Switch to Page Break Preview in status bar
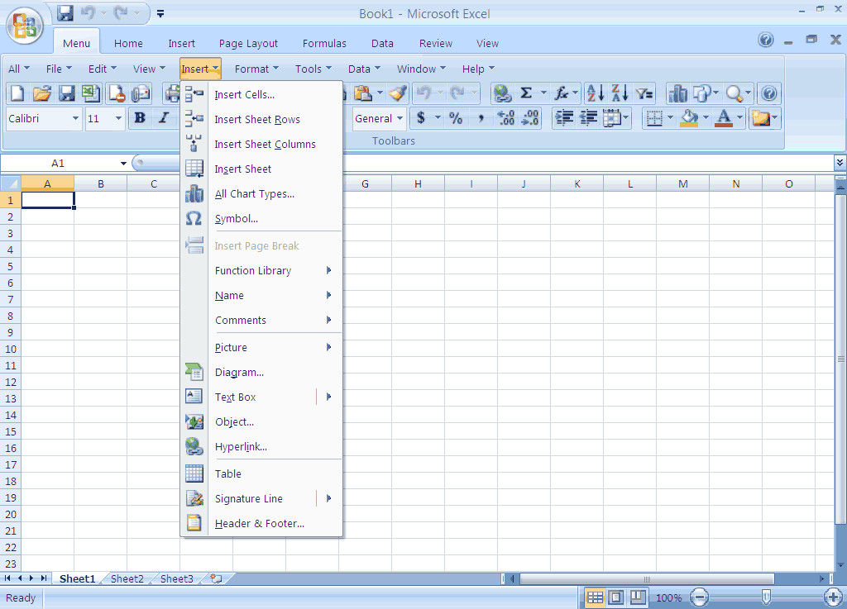The image size is (847, 609). tap(638, 597)
